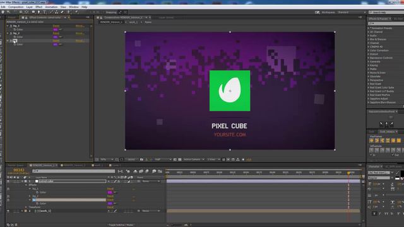
Task: Click the Character panel eyedropper icon
Action: (397, 173)
